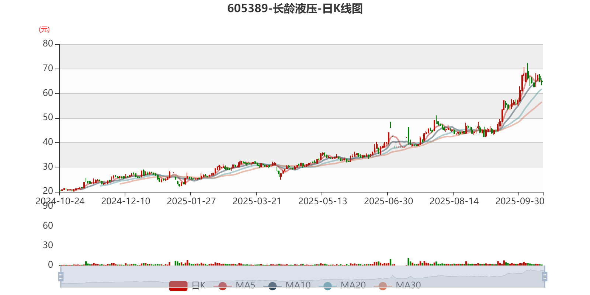
Task: Click the price axis label 50
Action: click(48, 118)
